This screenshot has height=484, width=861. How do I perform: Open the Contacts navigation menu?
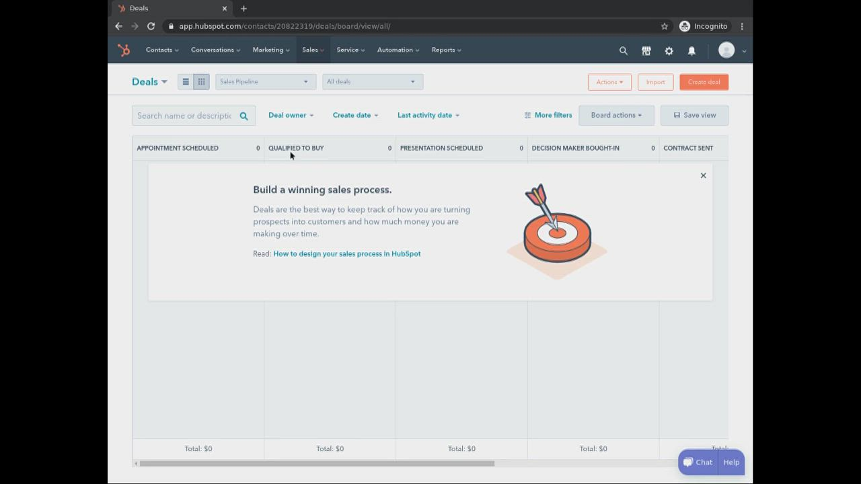[162, 50]
